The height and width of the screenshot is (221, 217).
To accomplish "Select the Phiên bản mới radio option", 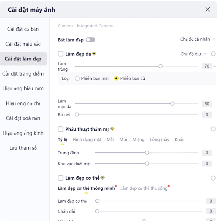I will (x=78, y=78).
